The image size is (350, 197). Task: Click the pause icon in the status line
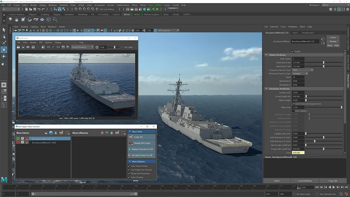click(157, 9)
